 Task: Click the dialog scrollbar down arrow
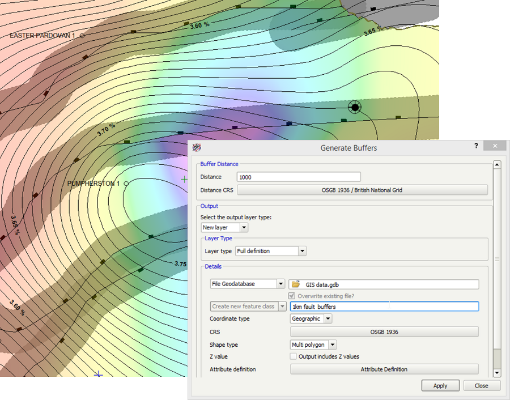pyautogui.click(x=497, y=372)
